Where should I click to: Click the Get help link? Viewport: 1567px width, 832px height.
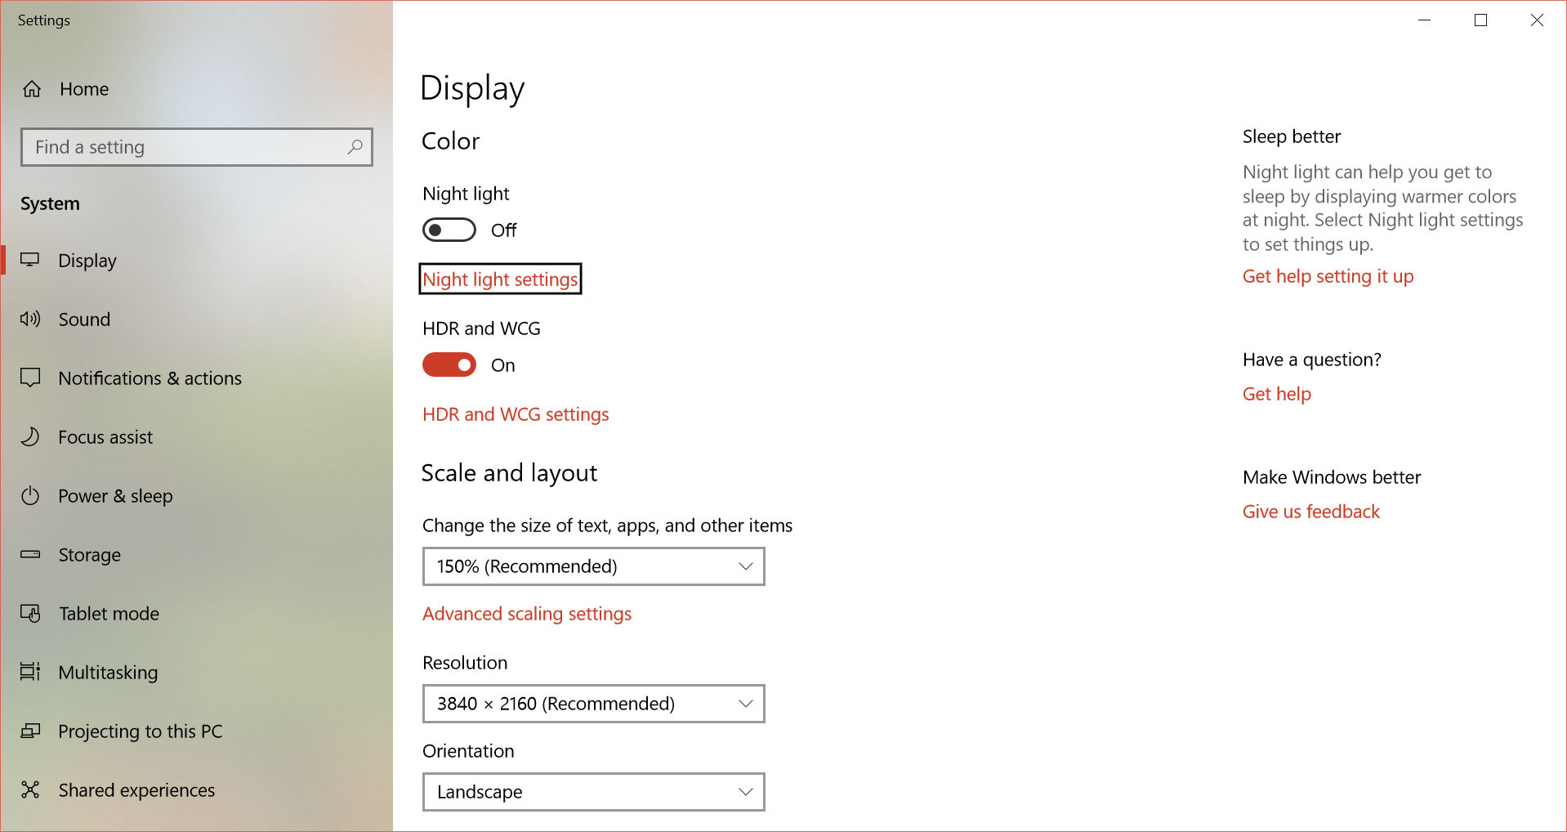click(1277, 394)
